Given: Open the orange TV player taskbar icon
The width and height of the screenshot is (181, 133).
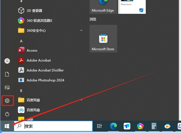Looking at the screenshot, I should coord(168,126).
